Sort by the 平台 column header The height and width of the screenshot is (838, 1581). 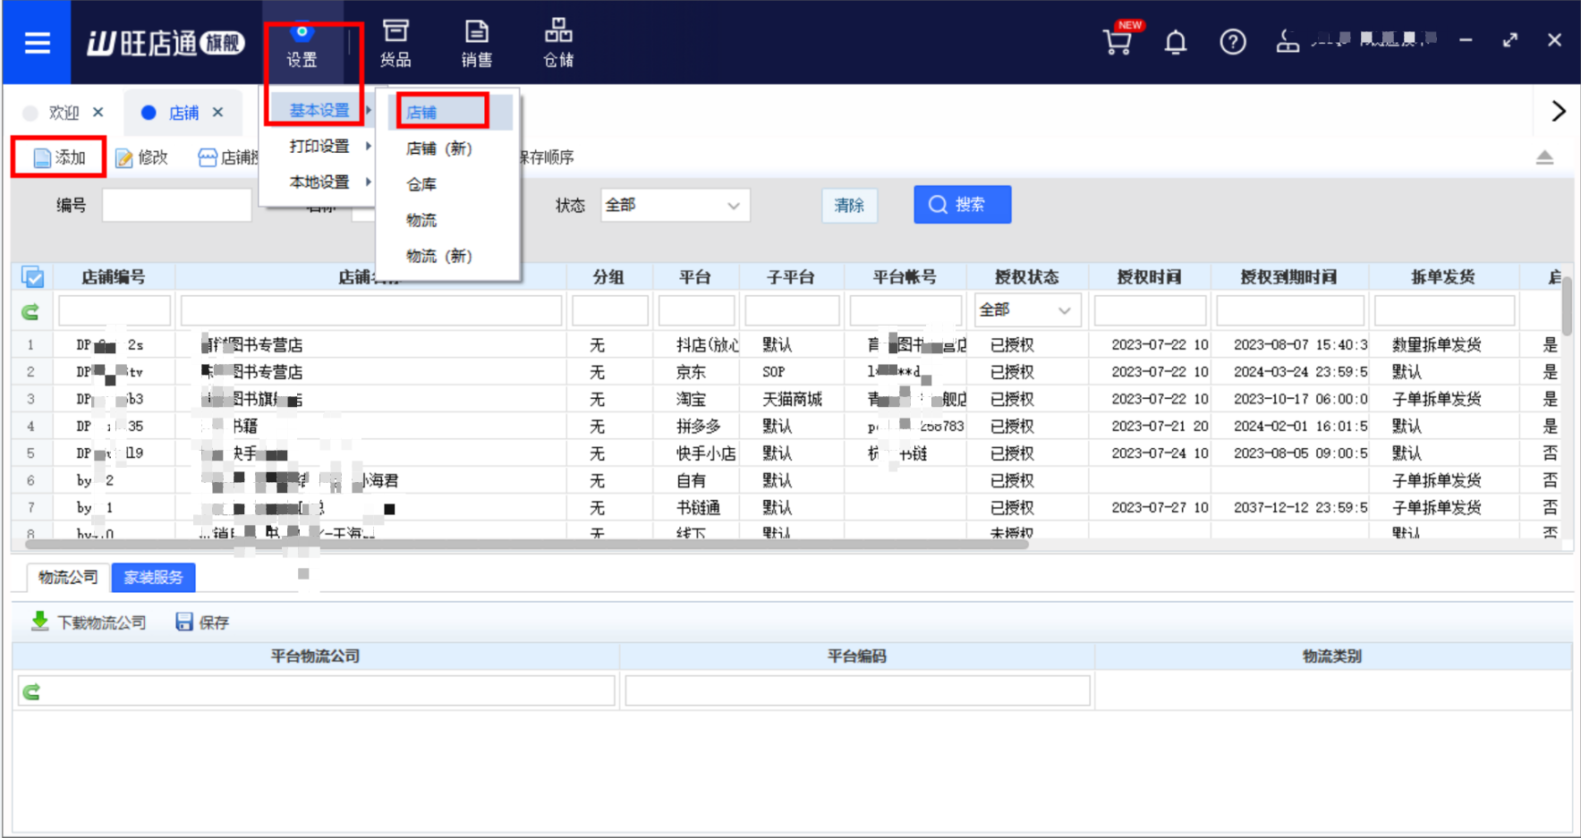tap(694, 277)
